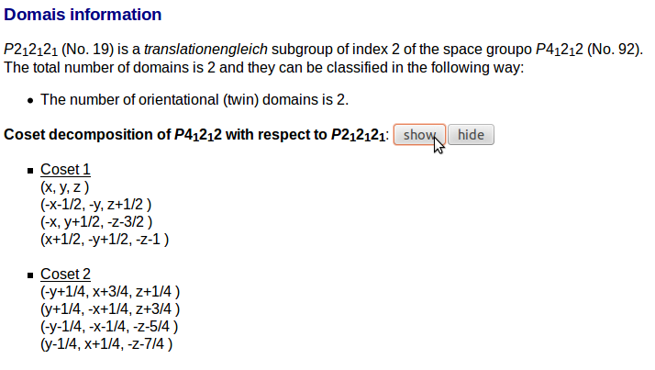The width and height of the screenshot is (655, 370).
Task: Click the Domais information heading
Action: pyautogui.click(x=83, y=15)
